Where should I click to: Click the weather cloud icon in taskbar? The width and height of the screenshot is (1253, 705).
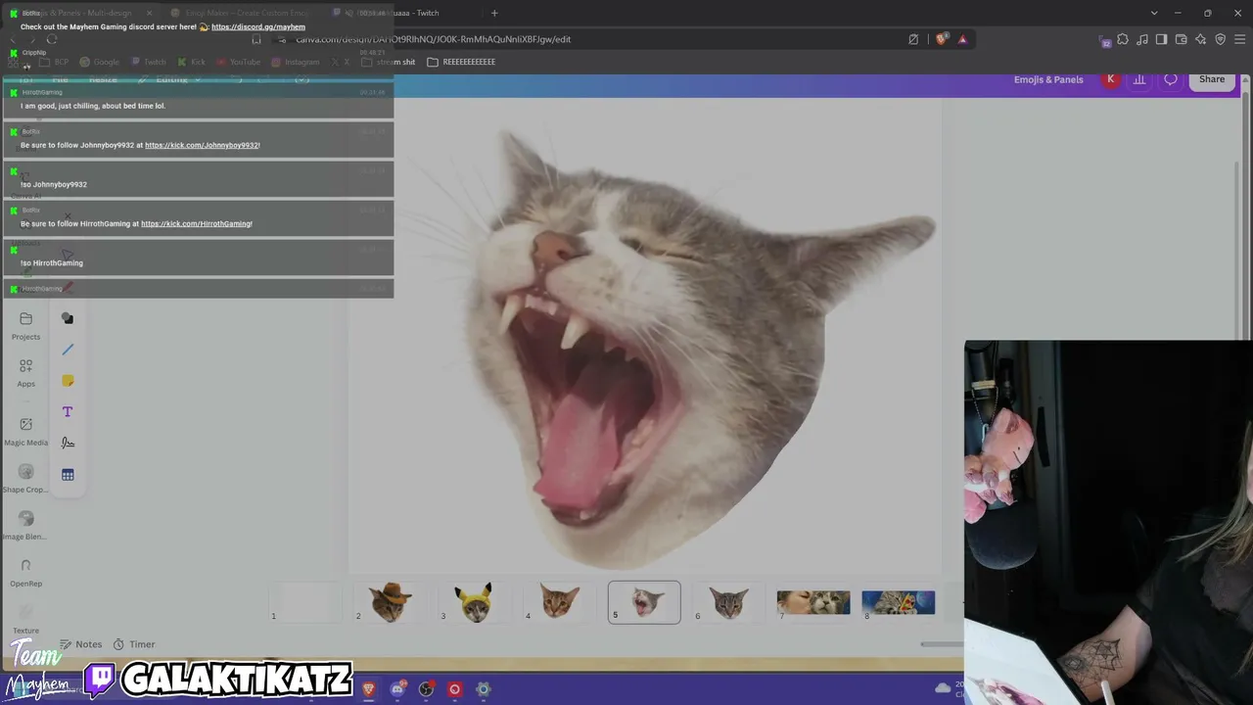point(943,688)
